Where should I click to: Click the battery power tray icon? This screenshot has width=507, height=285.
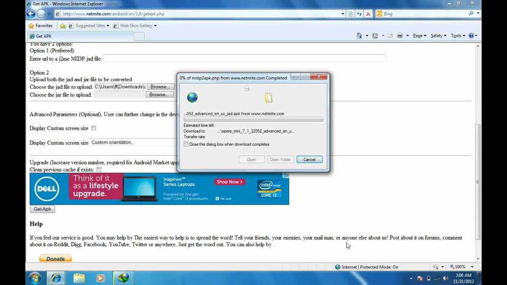429,278
